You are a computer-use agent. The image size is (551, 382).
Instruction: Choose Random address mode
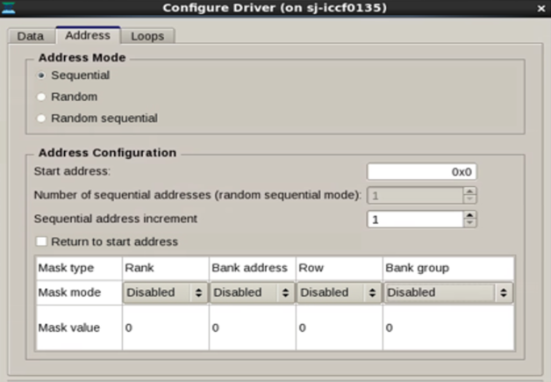click(x=41, y=97)
